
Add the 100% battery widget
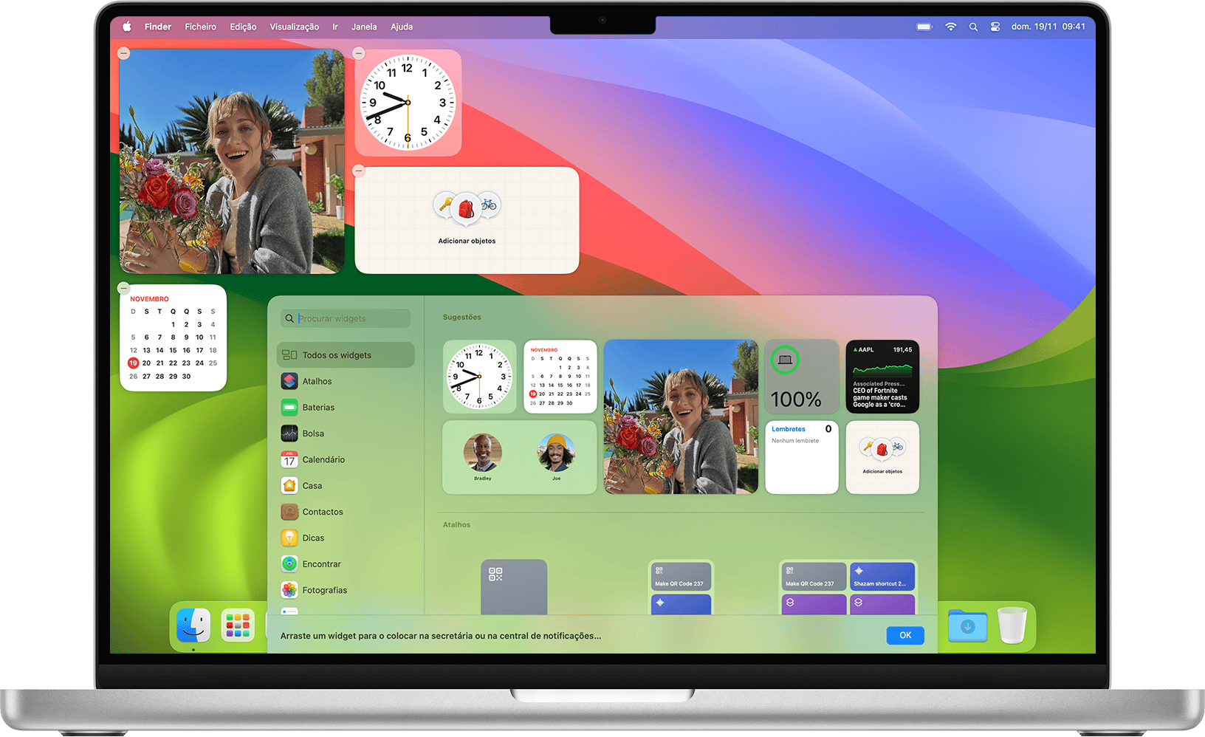(x=801, y=377)
